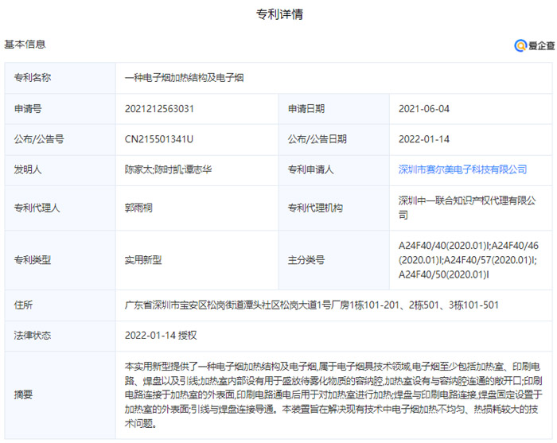Click the 住所 address value text
The height and width of the screenshot is (443, 557).
point(312,305)
